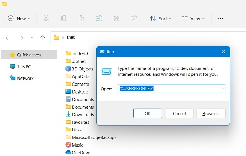Screen dimensions: 246x156
Task: Select the Favorites folder
Action: [77, 122]
